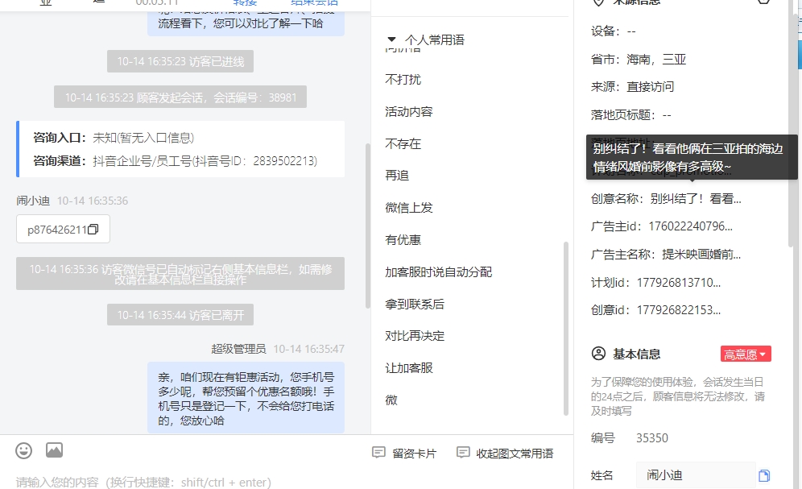
Task: Click the 留资卡片 button
Action: (x=404, y=454)
